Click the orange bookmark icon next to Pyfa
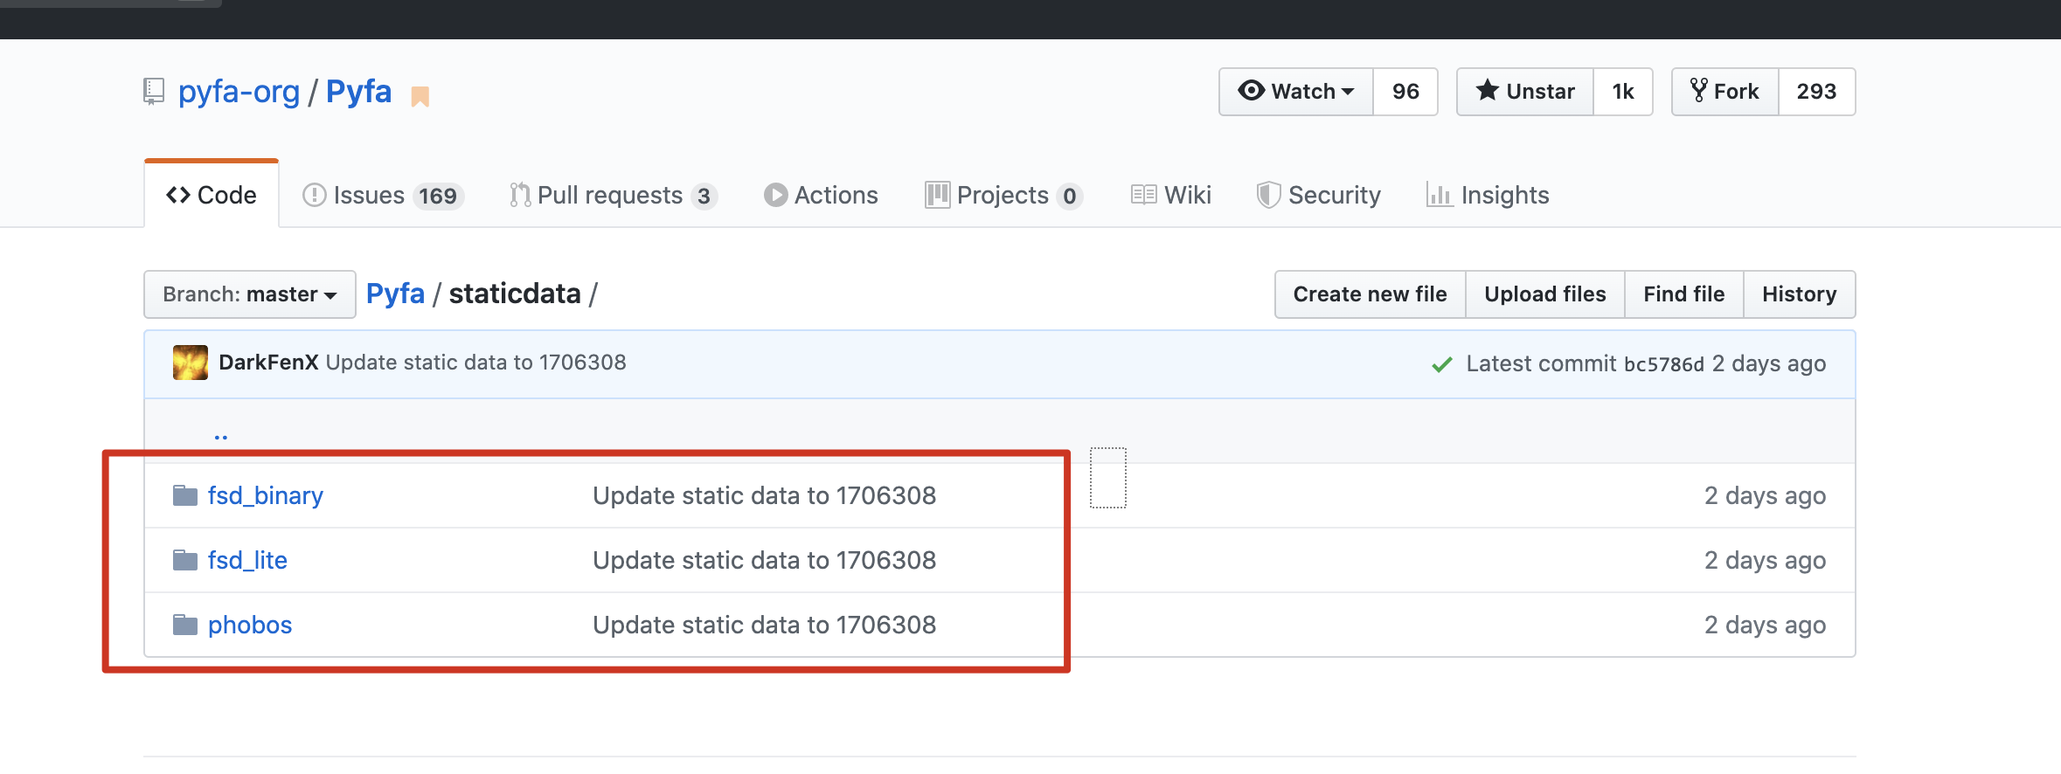Screen dimensions: 2061x774 [x=420, y=96]
